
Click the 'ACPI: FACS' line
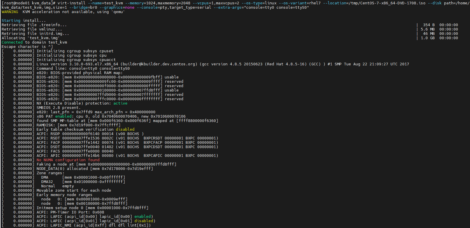point(58,151)
